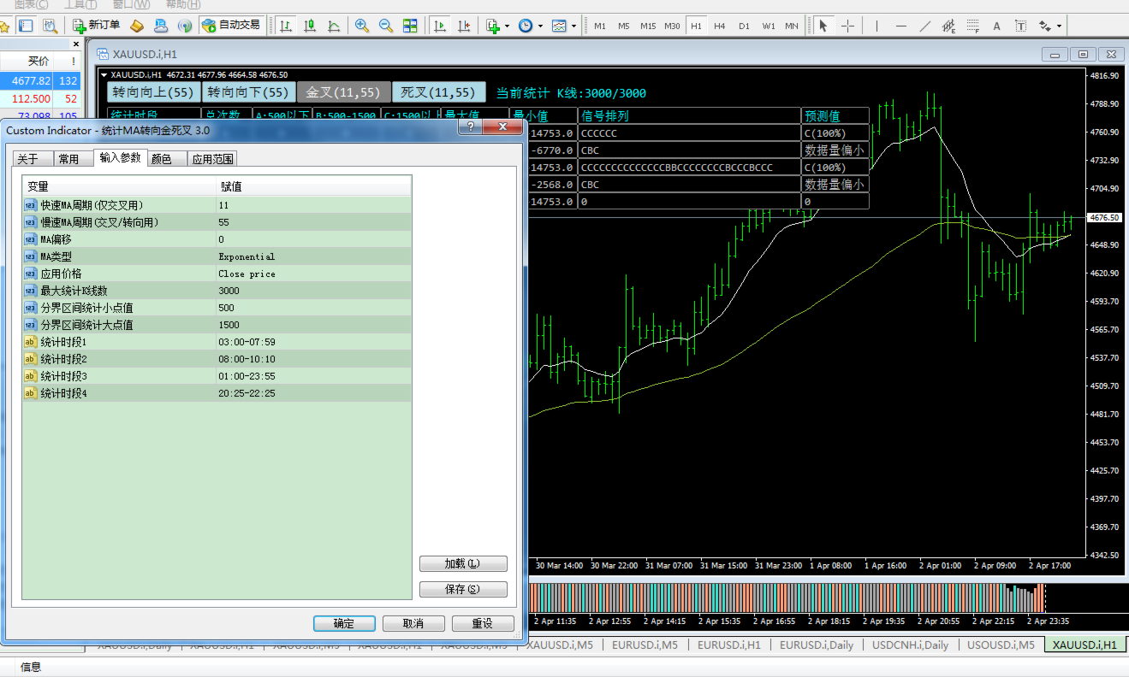Select the MN timeframe

pos(792,26)
